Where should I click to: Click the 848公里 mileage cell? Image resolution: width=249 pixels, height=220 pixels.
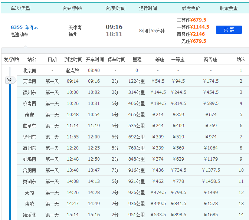(x=137, y=159)
